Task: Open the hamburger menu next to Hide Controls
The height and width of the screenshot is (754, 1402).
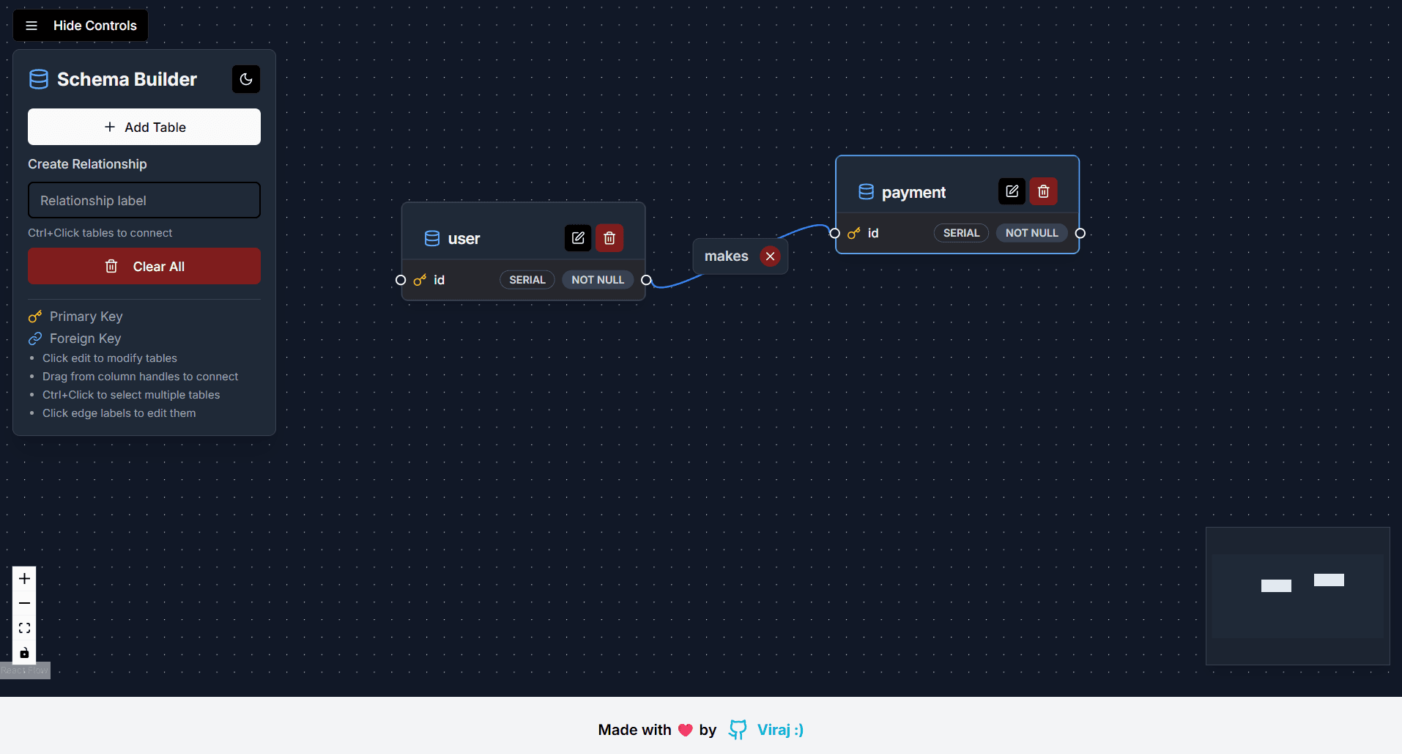Action: point(31,25)
